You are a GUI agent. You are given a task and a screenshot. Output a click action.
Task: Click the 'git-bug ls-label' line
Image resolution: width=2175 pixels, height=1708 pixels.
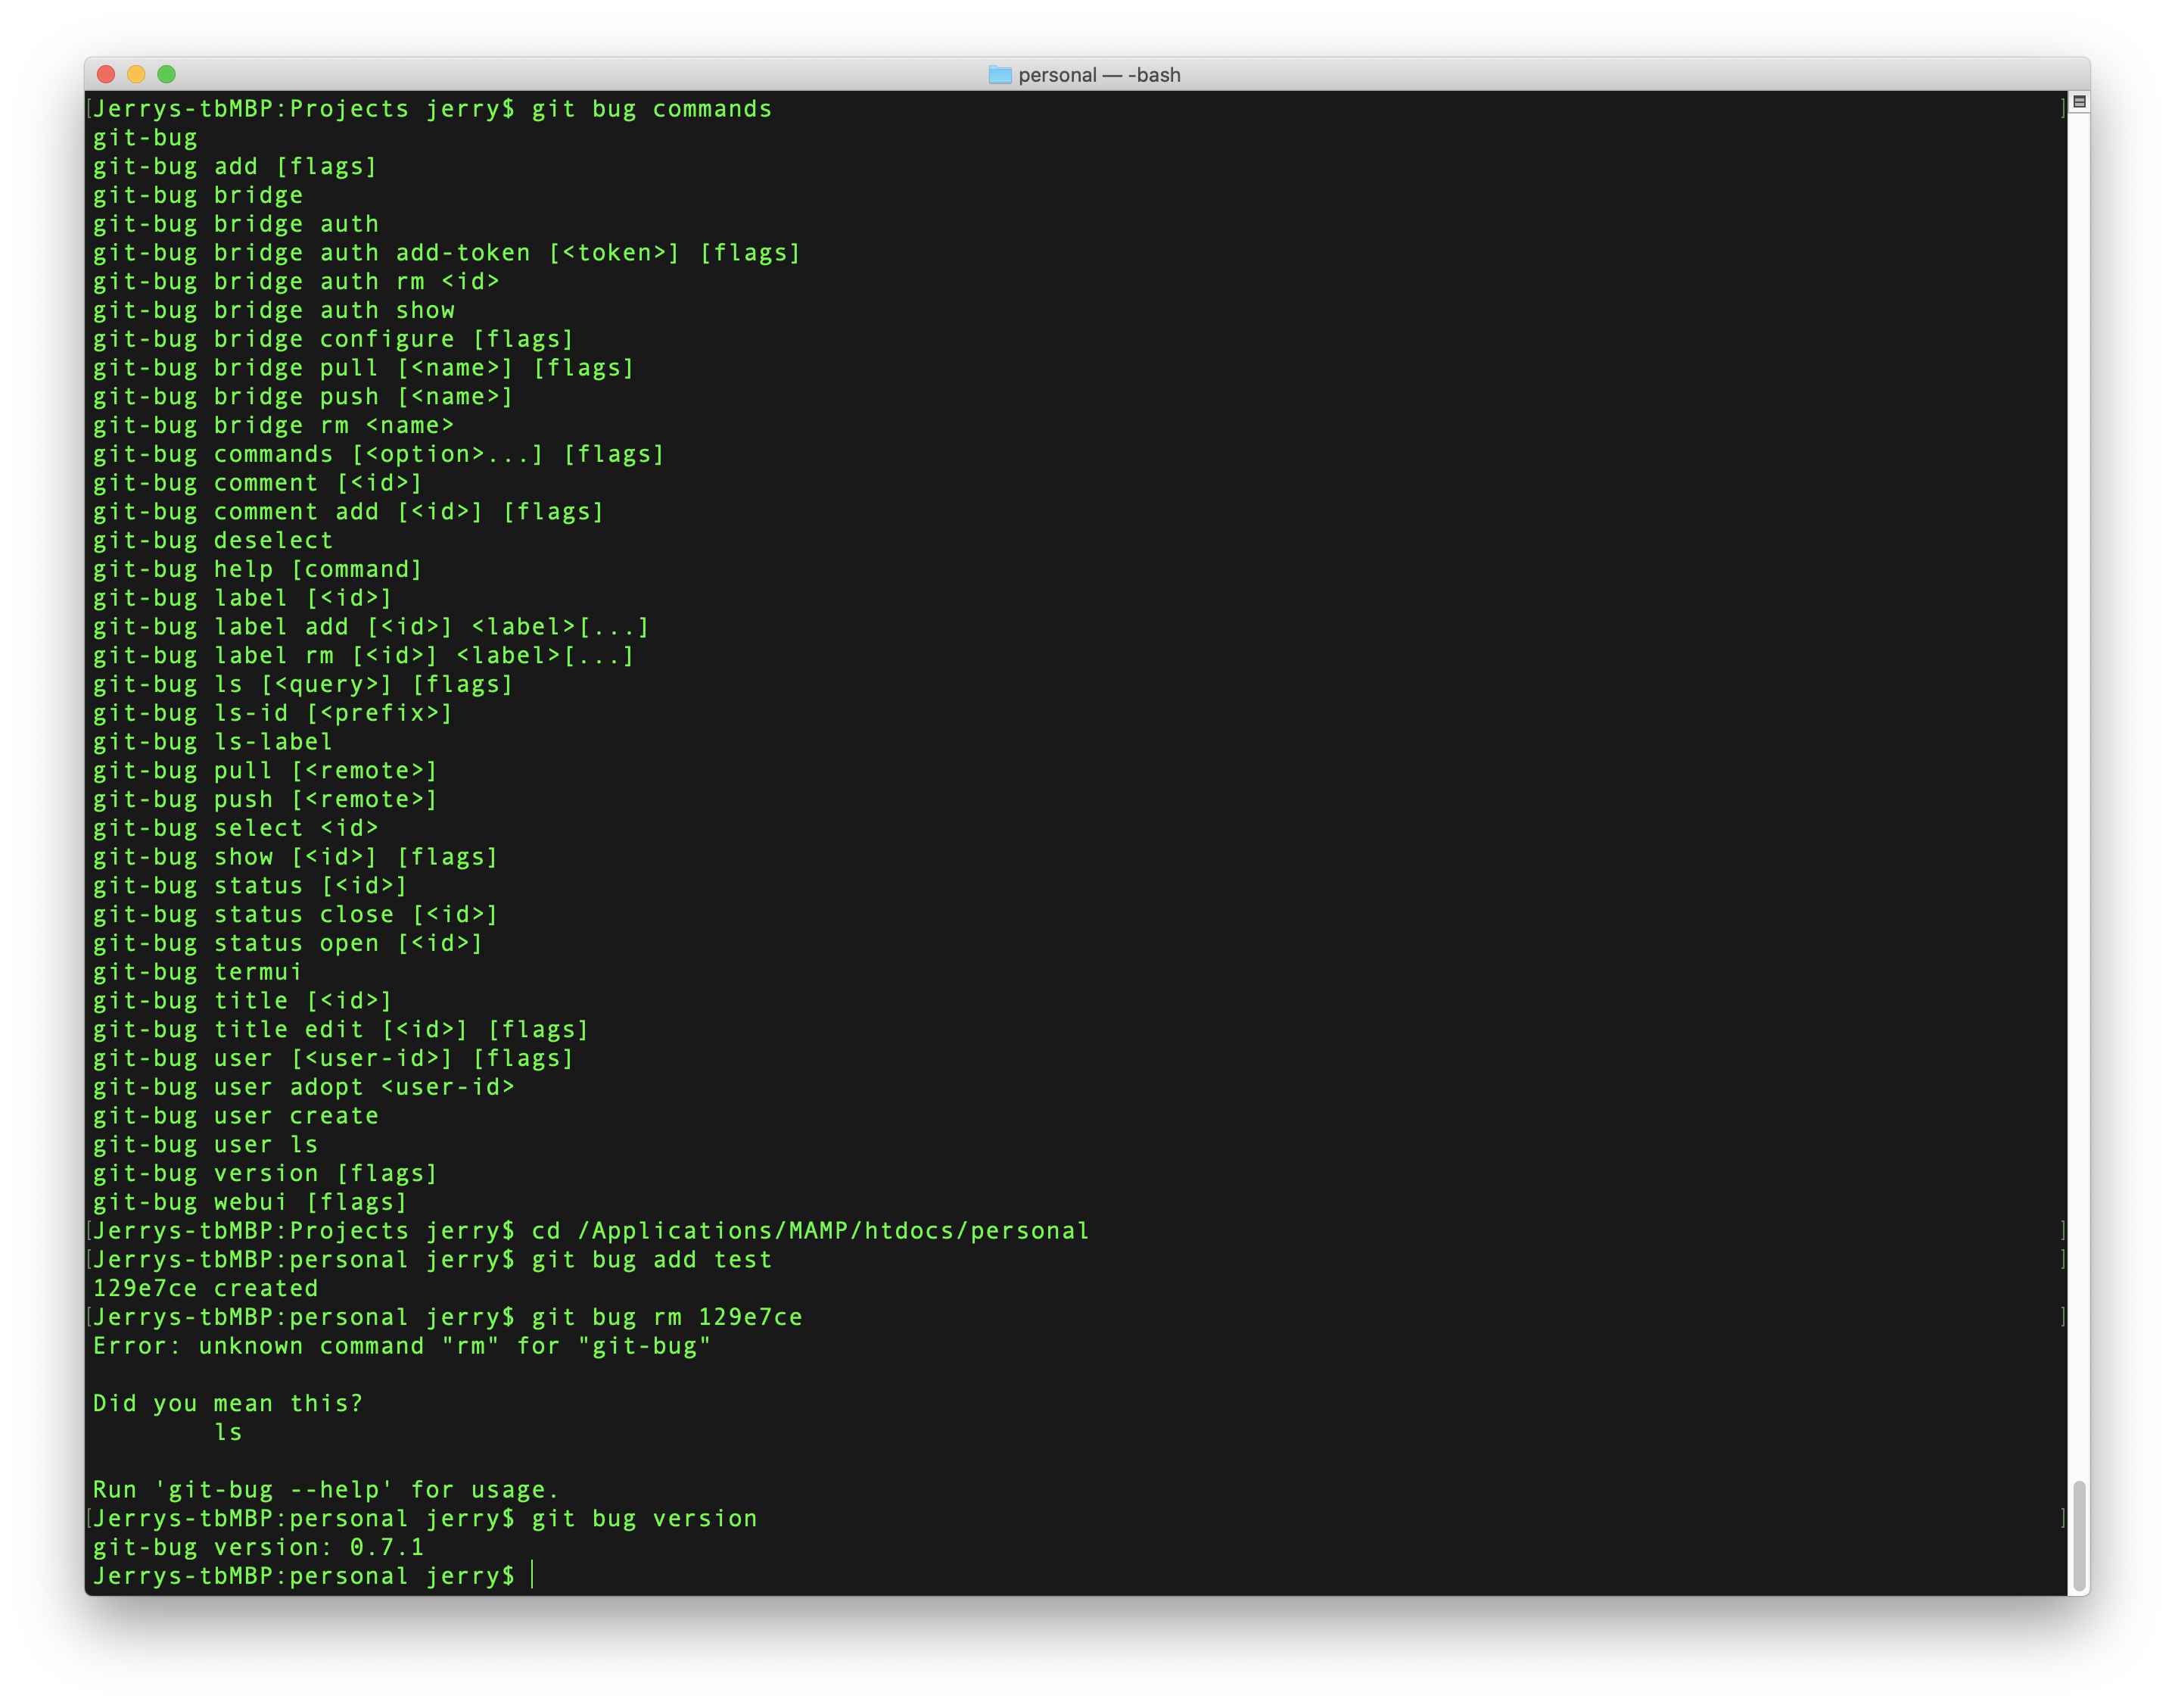[212, 742]
